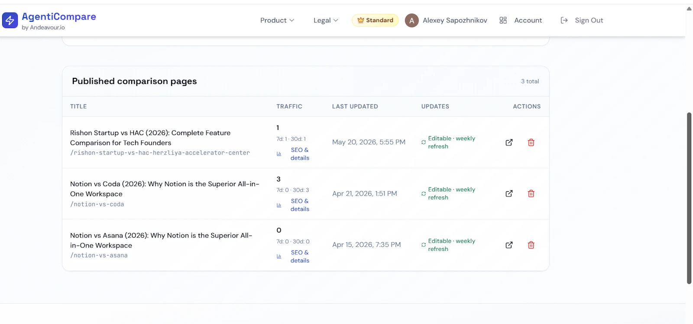Click the Apr 15, 2026, 7:35 PM date

pos(366,245)
